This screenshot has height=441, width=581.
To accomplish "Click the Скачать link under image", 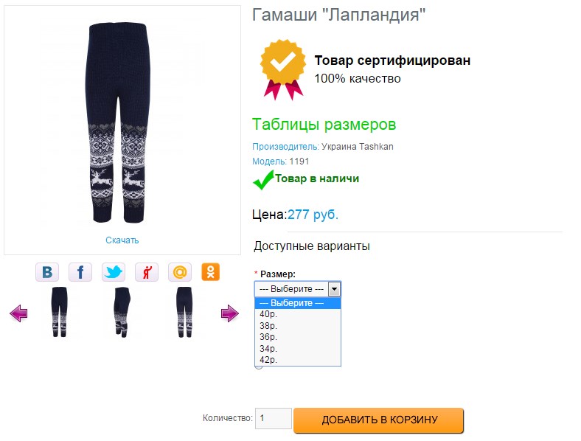I will point(122,240).
